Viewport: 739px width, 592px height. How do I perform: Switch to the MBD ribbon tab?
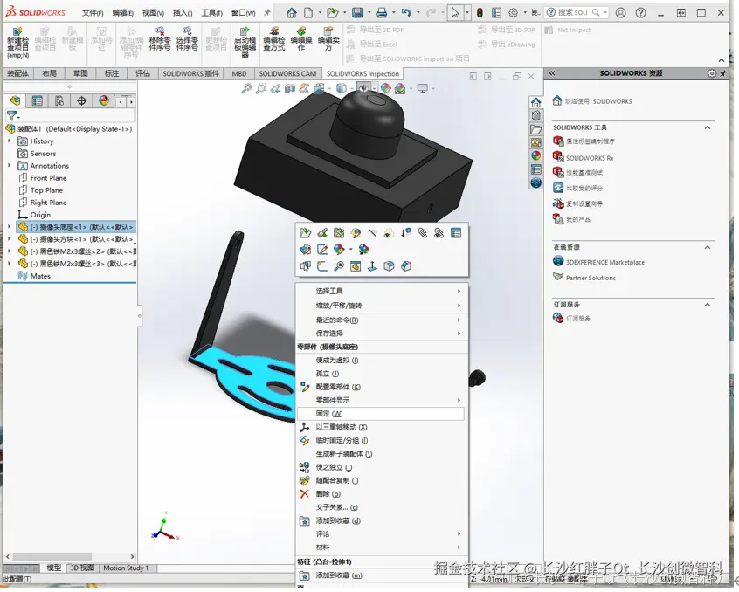239,73
